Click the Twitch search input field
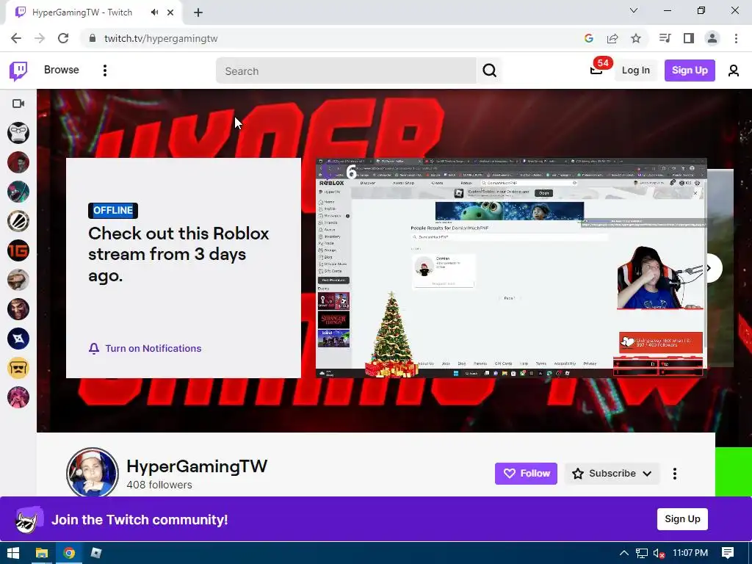This screenshot has width=752, height=564. (x=347, y=71)
